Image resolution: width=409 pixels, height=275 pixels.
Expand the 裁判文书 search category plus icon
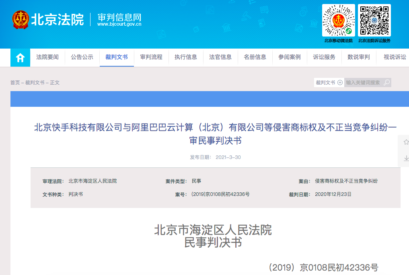[x=340, y=83]
